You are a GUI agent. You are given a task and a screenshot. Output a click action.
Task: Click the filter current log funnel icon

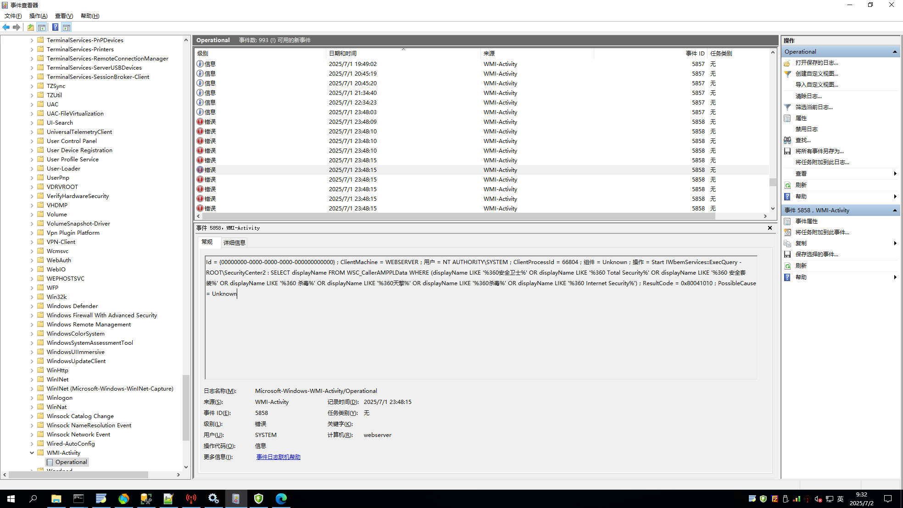(787, 107)
